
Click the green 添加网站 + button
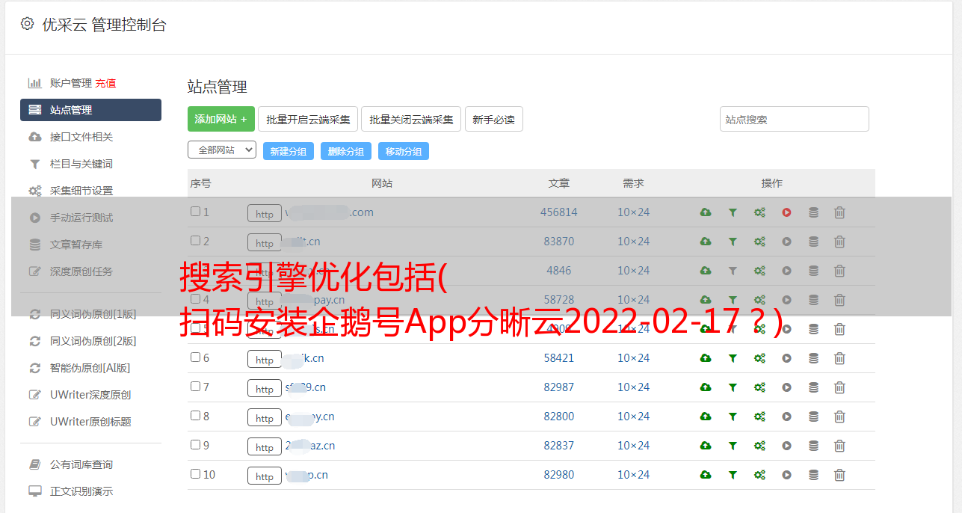point(221,119)
